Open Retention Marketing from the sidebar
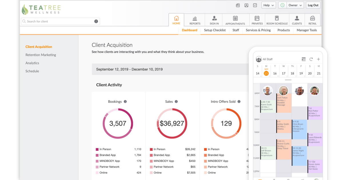This screenshot has width=343, height=180. (41, 55)
